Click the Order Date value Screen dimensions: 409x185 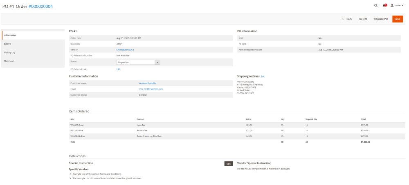pyautogui.click(x=128, y=38)
